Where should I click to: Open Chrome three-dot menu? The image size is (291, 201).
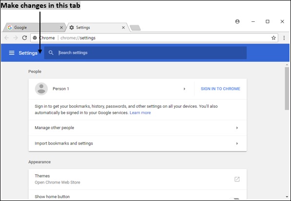(x=284, y=38)
